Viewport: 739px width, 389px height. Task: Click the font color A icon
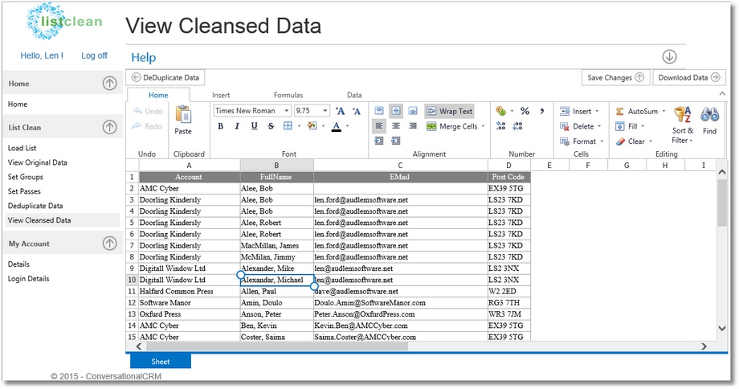[336, 126]
